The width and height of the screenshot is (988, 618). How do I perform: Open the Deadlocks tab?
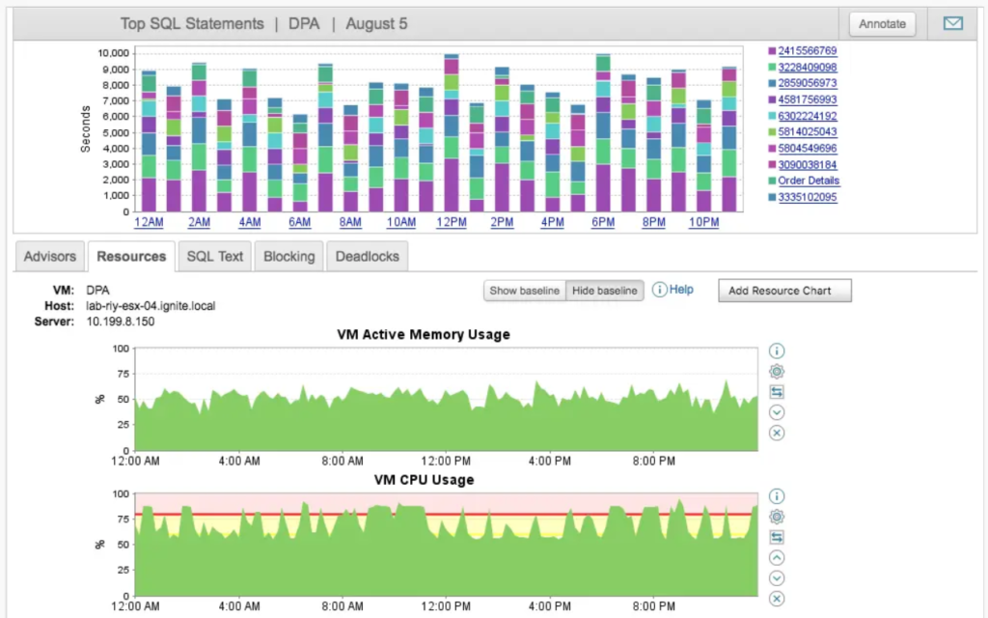[367, 257]
